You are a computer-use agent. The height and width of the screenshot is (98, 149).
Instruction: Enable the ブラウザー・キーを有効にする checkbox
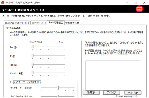pyautogui.click(x=11, y=82)
